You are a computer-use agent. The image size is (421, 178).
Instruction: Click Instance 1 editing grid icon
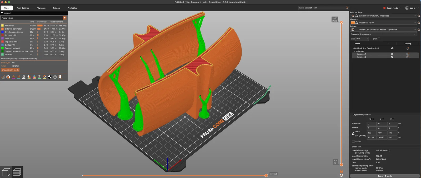point(408,54)
